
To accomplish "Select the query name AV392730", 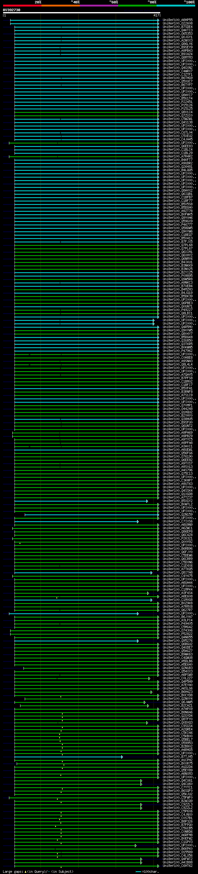I will click(11, 10).
